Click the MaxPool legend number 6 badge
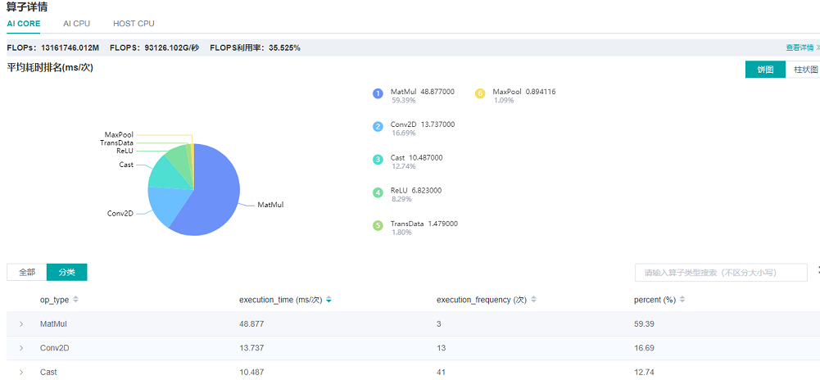 tap(480, 93)
